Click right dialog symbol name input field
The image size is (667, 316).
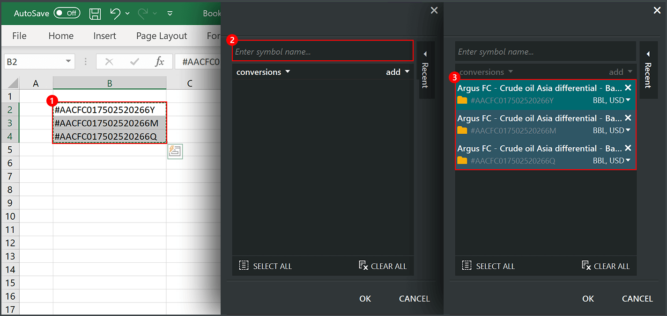[546, 51]
